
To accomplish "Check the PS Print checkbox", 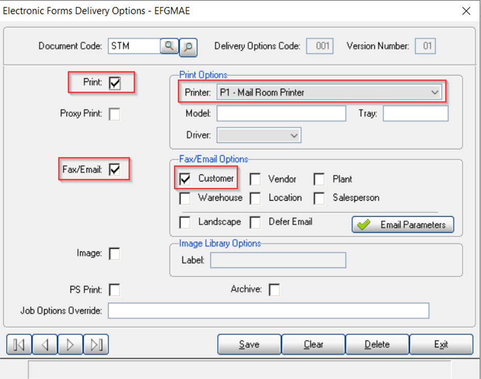I will 115,290.
